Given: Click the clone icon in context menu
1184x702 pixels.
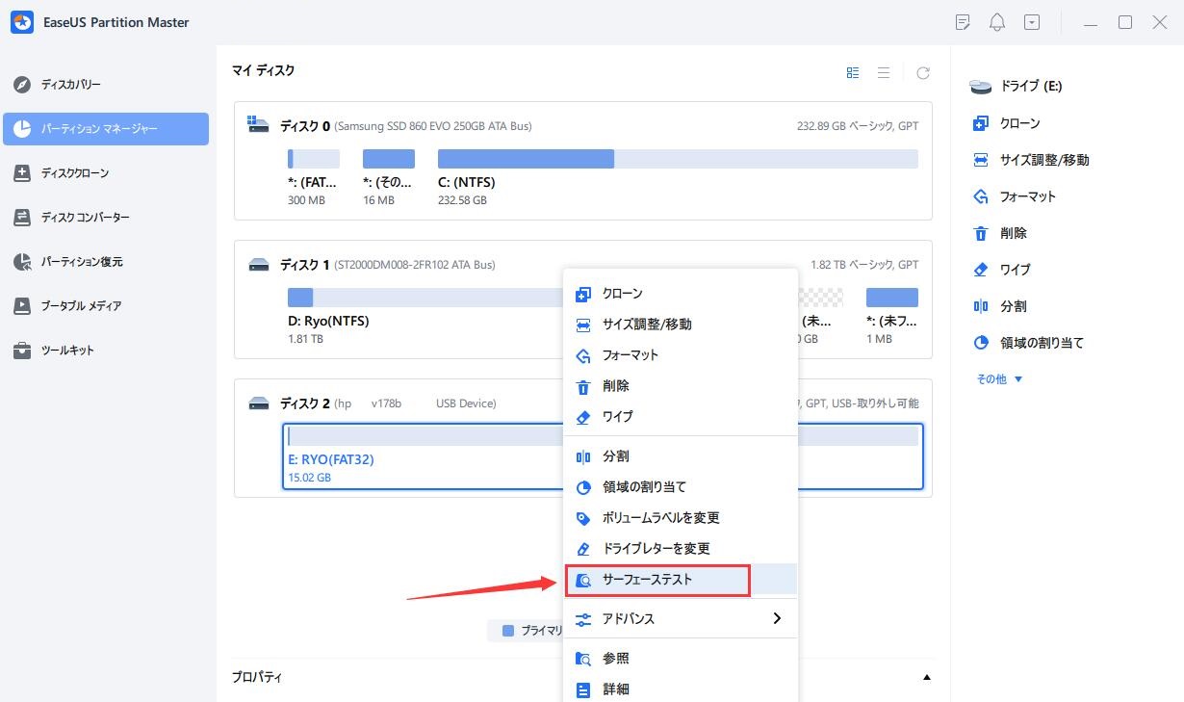Looking at the screenshot, I should pos(582,294).
